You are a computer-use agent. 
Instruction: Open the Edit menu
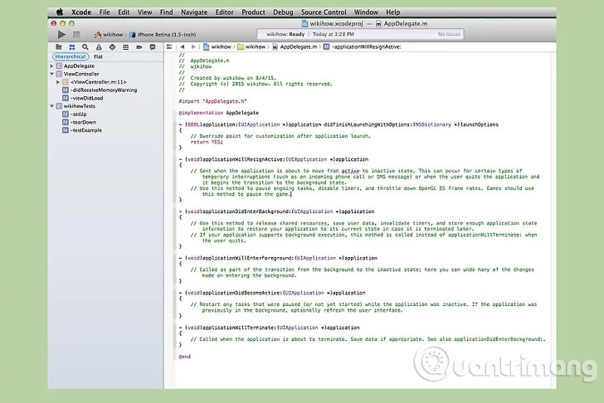click(x=124, y=12)
